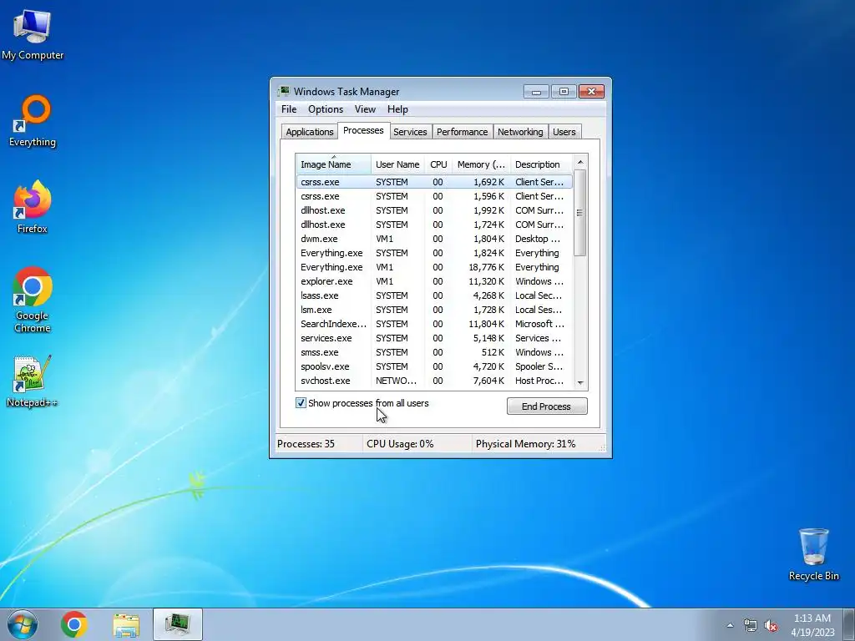Viewport: 855px width, 641px height.
Task: Open the Recycle Bin
Action: [x=813, y=554]
